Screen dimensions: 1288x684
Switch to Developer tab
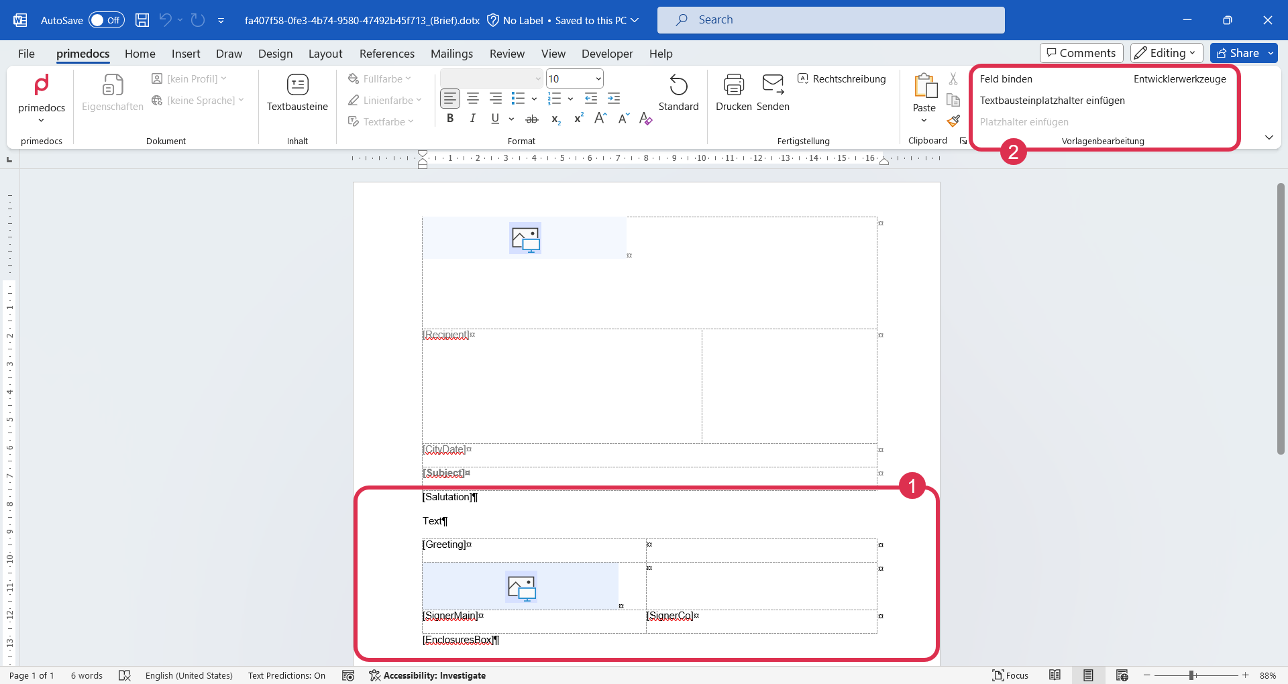click(x=607, y=54)
